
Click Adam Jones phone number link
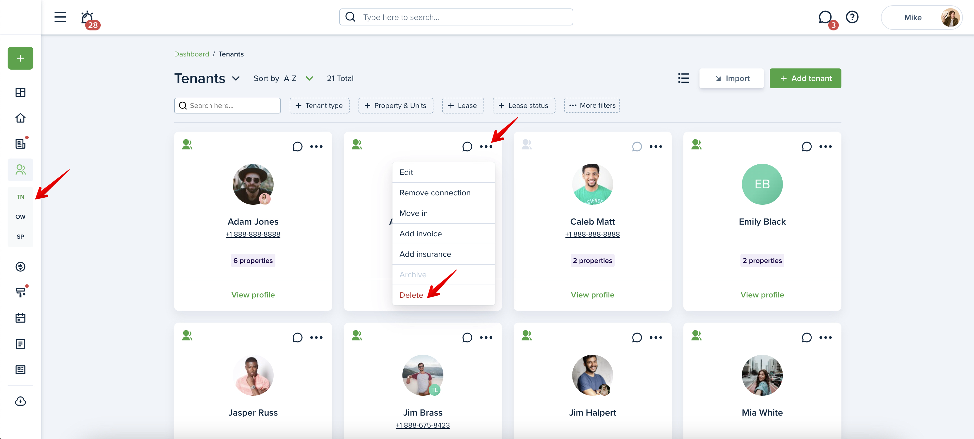pyautogui.click(x=253, y=234)
